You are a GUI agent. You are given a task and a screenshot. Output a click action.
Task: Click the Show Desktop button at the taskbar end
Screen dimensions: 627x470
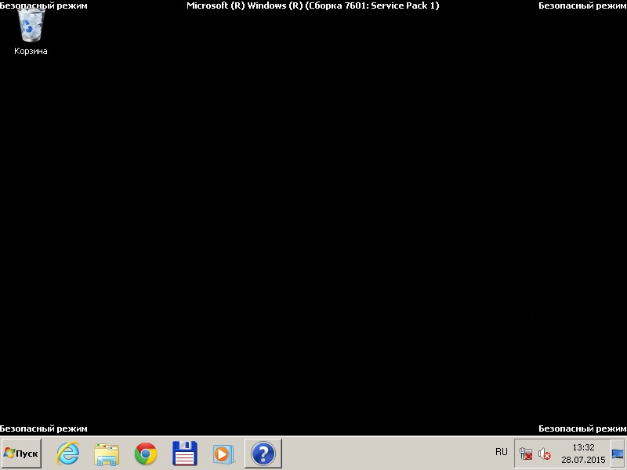(x=618, y=454)
